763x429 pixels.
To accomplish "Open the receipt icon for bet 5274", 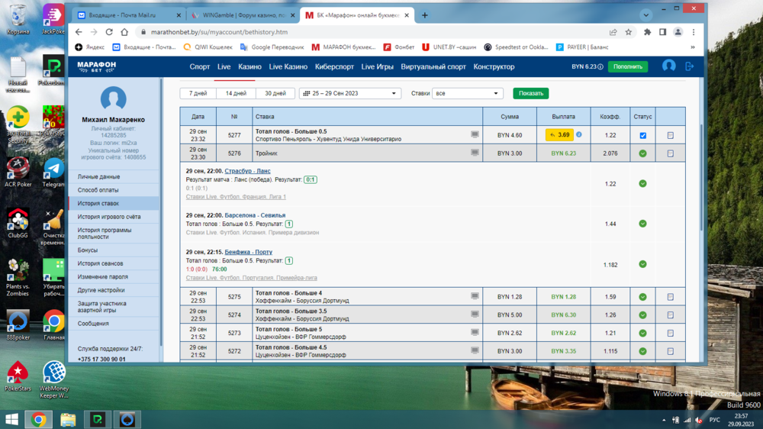I will (x=670, y=315).
